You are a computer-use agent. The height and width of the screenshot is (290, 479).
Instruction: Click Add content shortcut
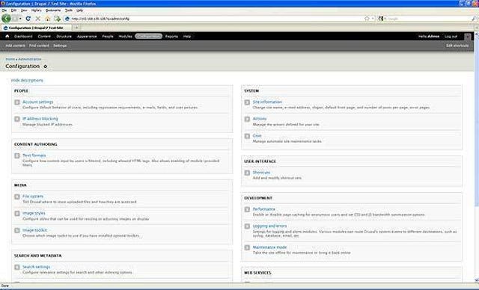point(15,46)
